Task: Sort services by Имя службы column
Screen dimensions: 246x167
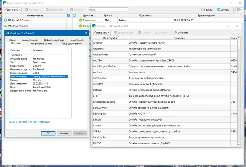Action: tap(110, 38)
